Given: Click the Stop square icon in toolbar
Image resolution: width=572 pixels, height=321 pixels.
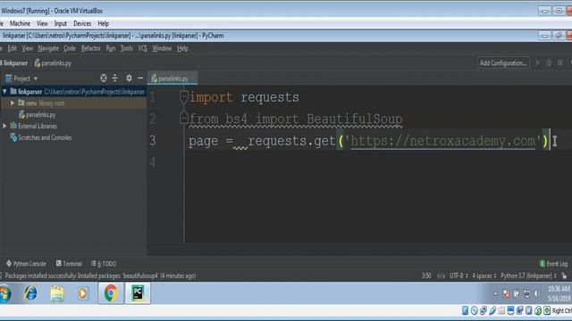Looking at the screenshot, I should 560,62.
